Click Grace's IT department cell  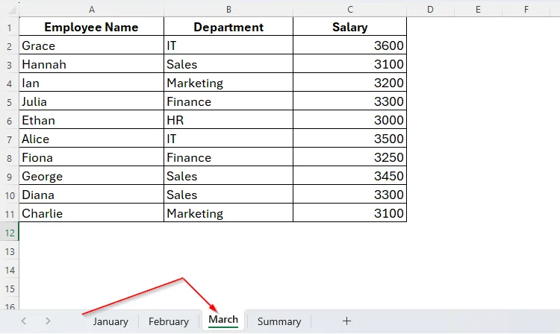228,45
